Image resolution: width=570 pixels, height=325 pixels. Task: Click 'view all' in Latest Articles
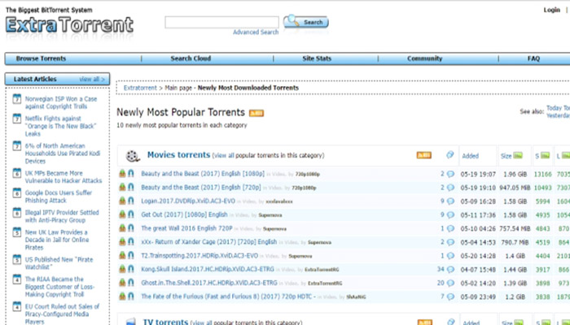(x=92, y=79)
